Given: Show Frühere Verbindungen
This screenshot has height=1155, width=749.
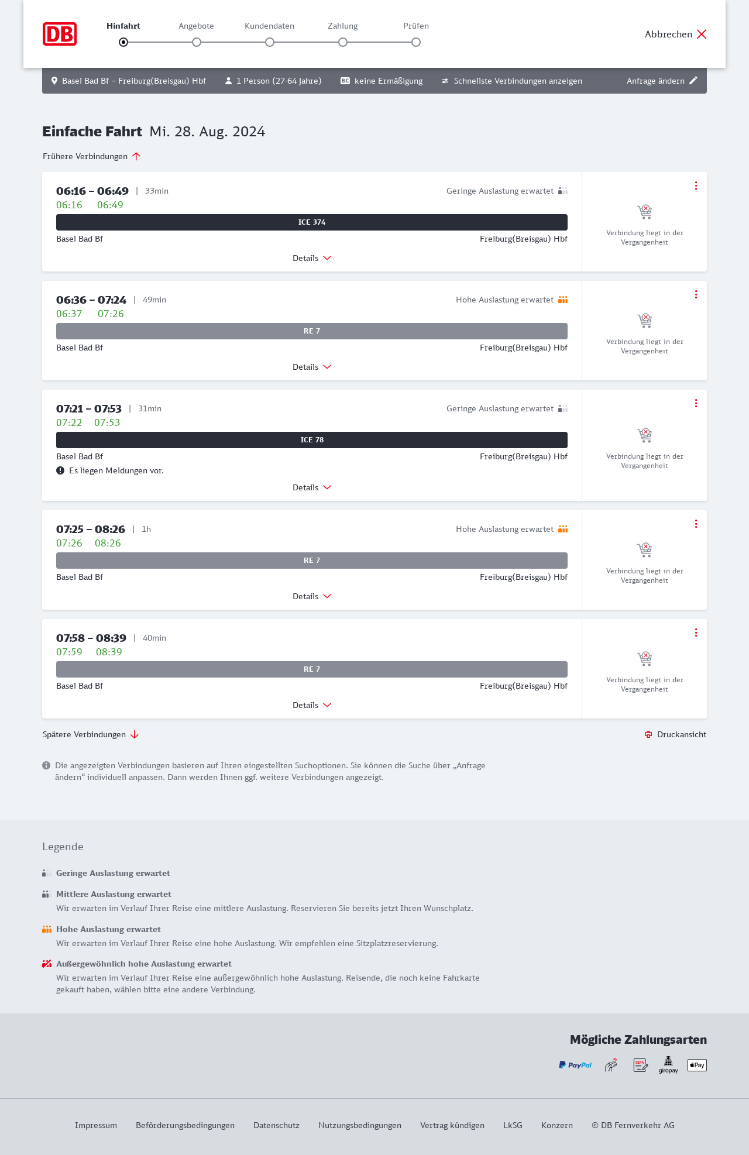Looking at the screenshot, I should (91, 156).
